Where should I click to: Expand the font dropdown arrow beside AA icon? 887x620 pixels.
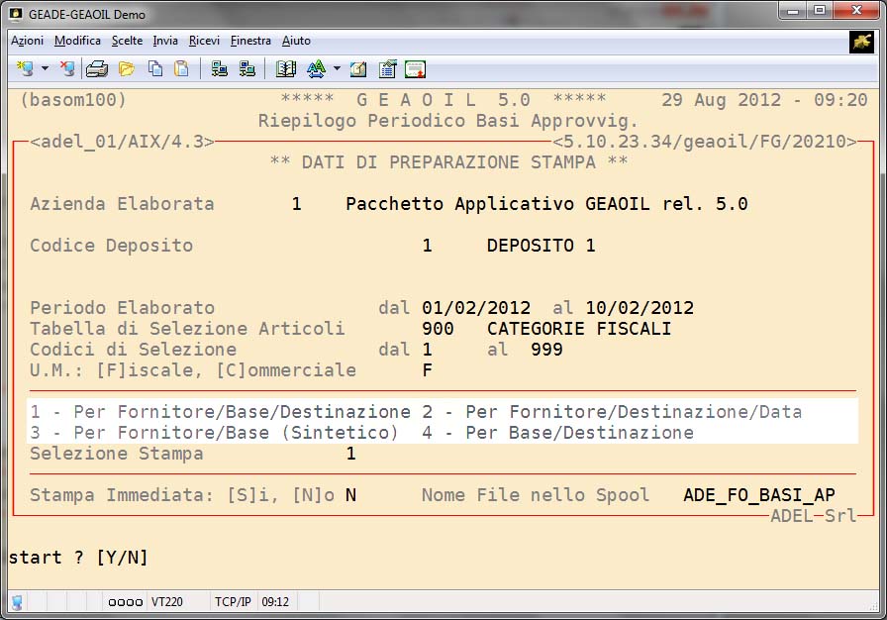pos(337,69)
